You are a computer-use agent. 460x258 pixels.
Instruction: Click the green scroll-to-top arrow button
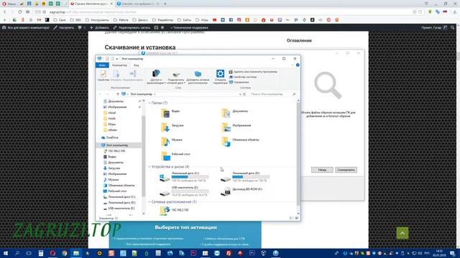(402, 233)
